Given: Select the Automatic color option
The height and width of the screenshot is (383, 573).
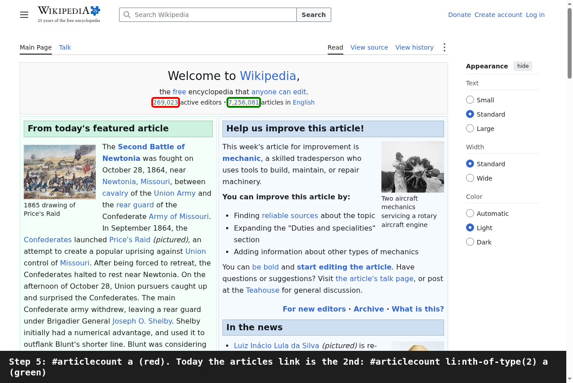Looking at the screenshot, I should coord(470,213).
